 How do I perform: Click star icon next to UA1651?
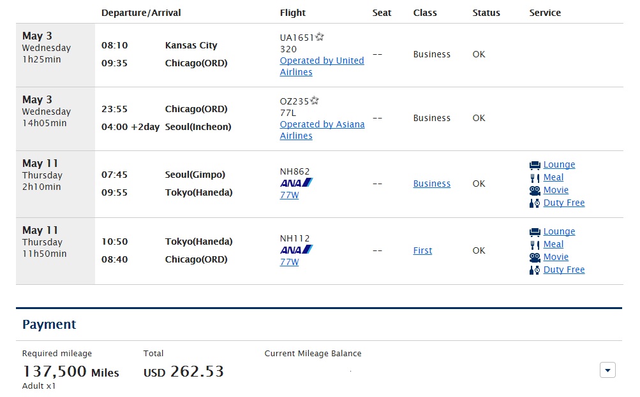(320, 37)
